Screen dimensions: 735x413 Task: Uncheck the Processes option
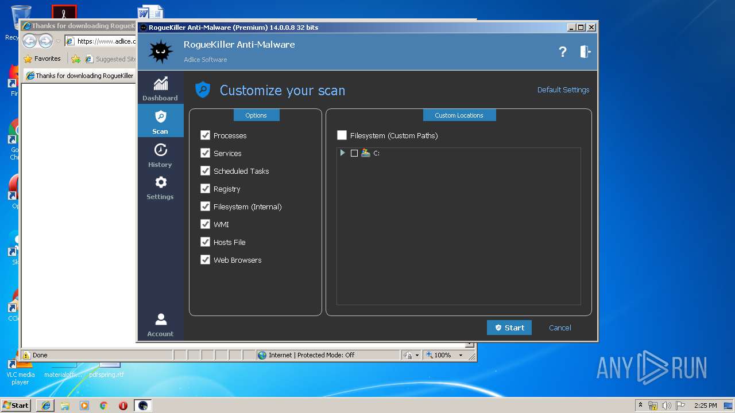coord(205,135)
